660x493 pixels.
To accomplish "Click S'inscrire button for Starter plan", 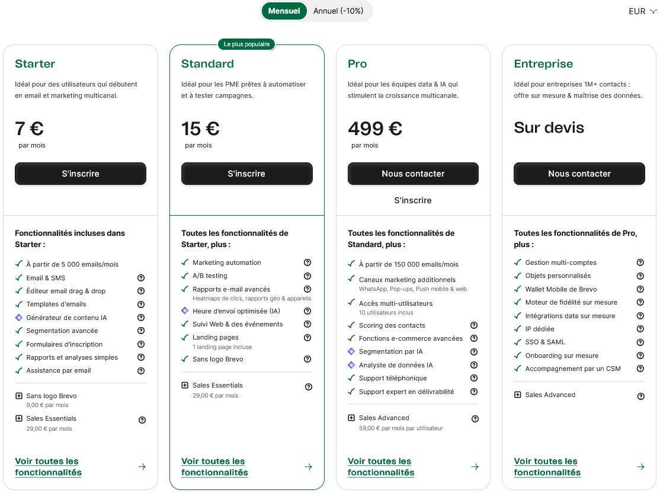I will pyautogui.click(x=81, y=174).
